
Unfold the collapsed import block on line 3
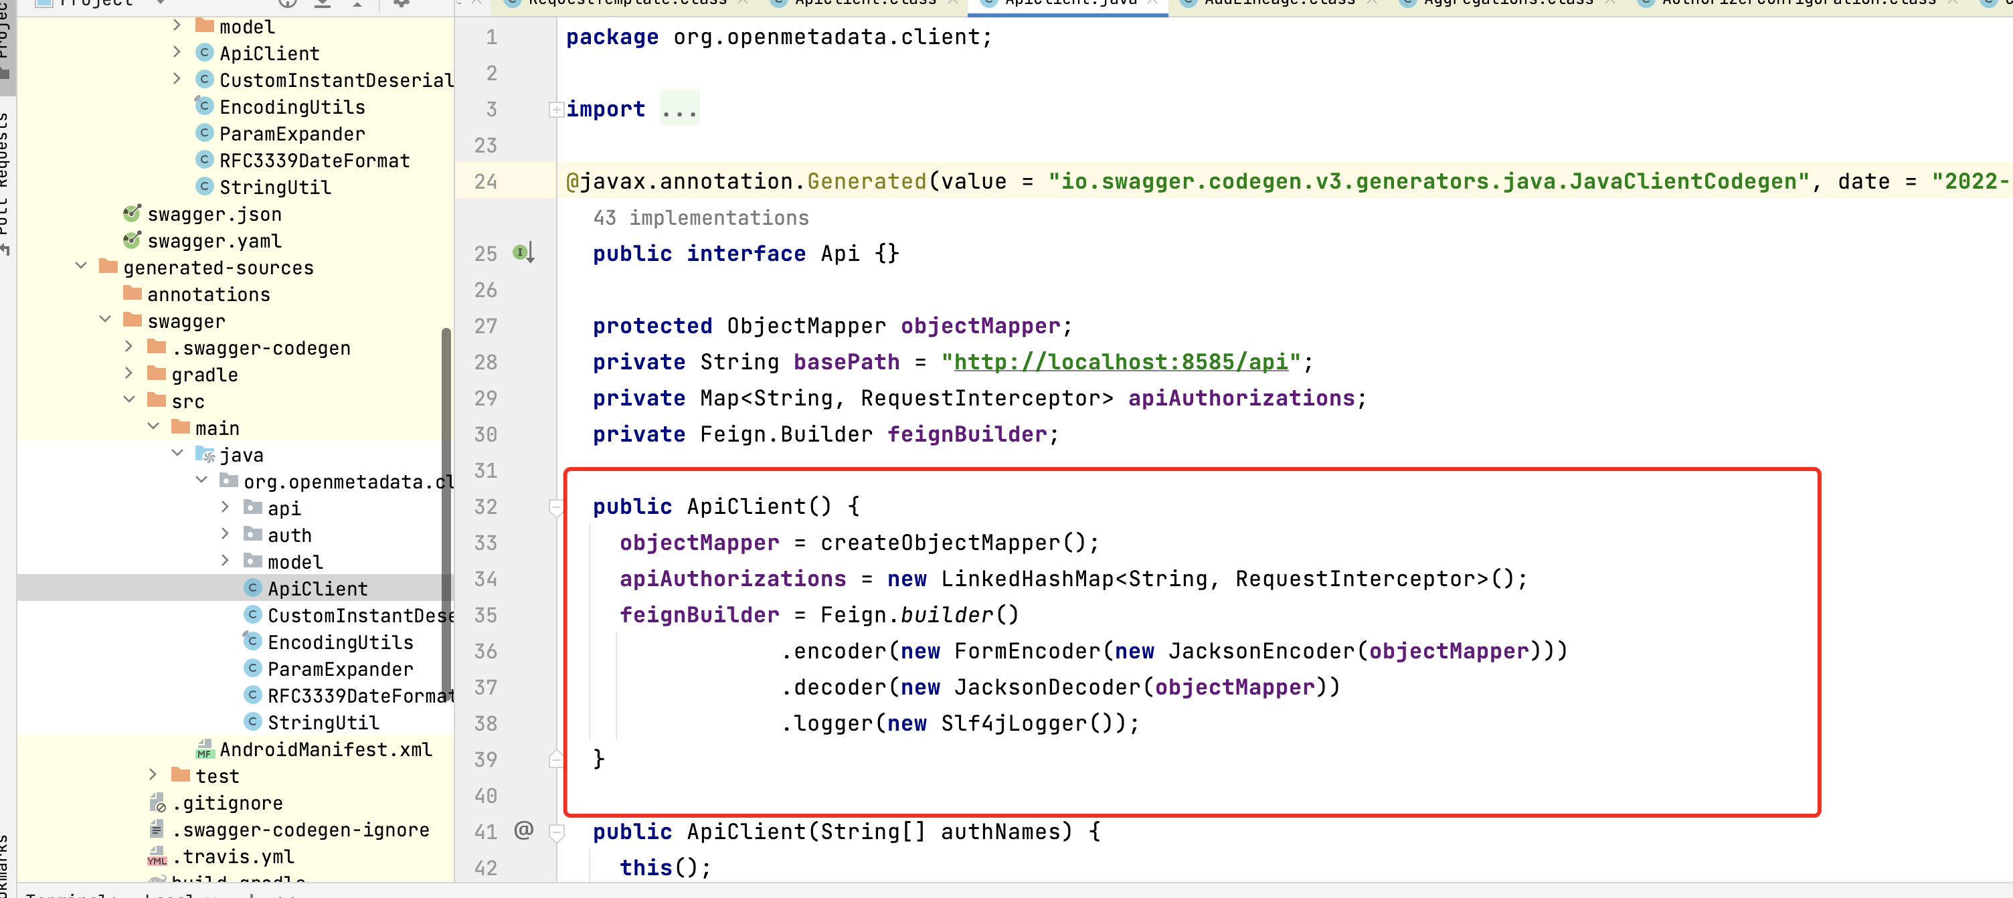556,110
